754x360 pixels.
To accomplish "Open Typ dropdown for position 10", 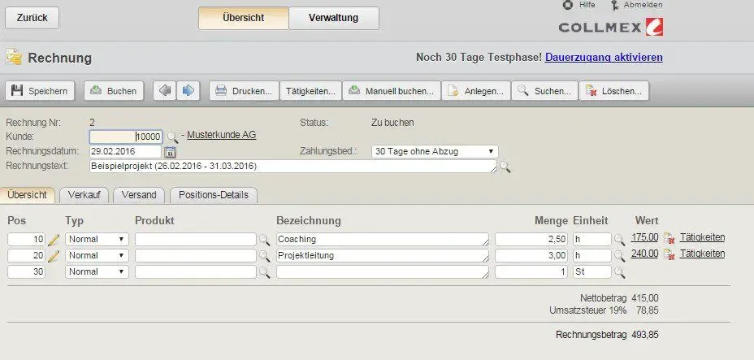I will click(x=97, y=240).
